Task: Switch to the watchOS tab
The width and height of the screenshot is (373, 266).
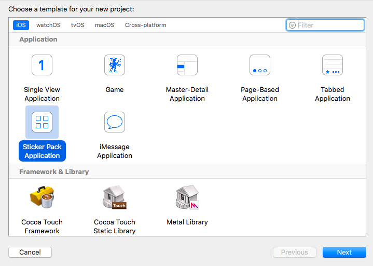Action: click(x=48, y=25)
